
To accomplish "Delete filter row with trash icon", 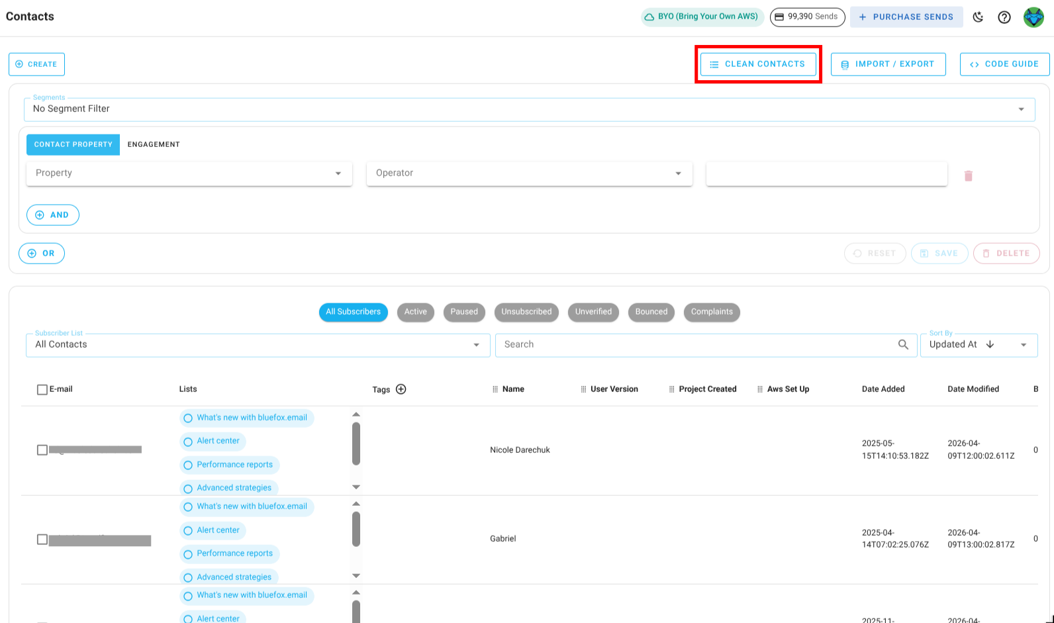I will pos(969,175).
